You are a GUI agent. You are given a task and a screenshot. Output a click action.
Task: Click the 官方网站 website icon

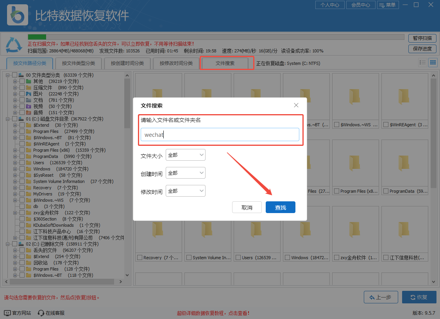click(x=8, y=312)
